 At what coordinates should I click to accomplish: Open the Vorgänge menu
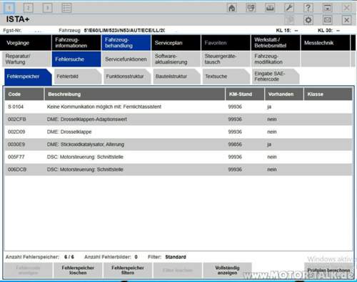(26, 43)
